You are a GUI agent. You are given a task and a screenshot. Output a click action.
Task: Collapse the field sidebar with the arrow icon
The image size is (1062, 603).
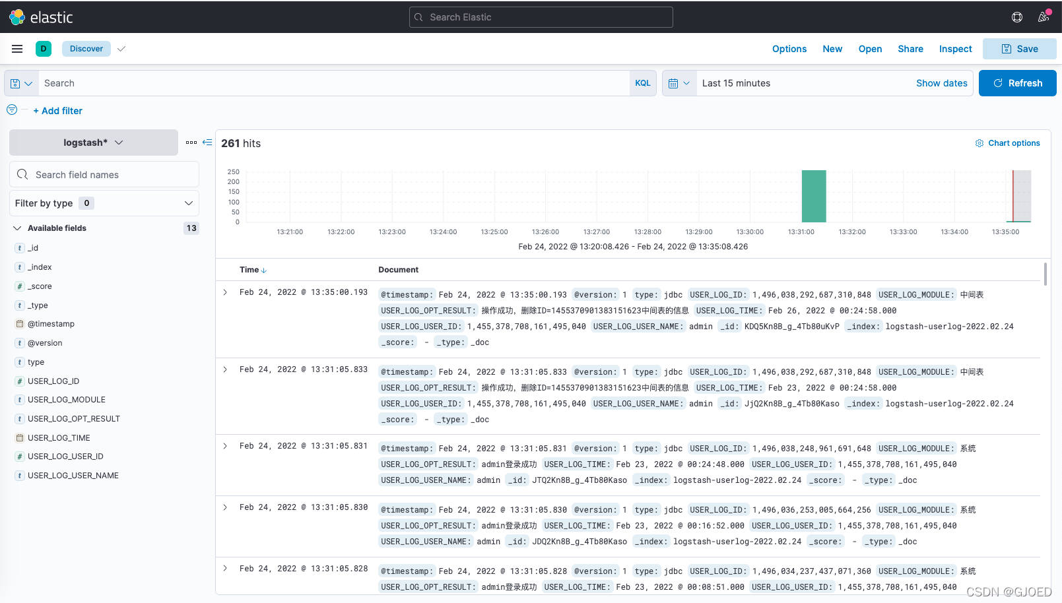point(207,143)
